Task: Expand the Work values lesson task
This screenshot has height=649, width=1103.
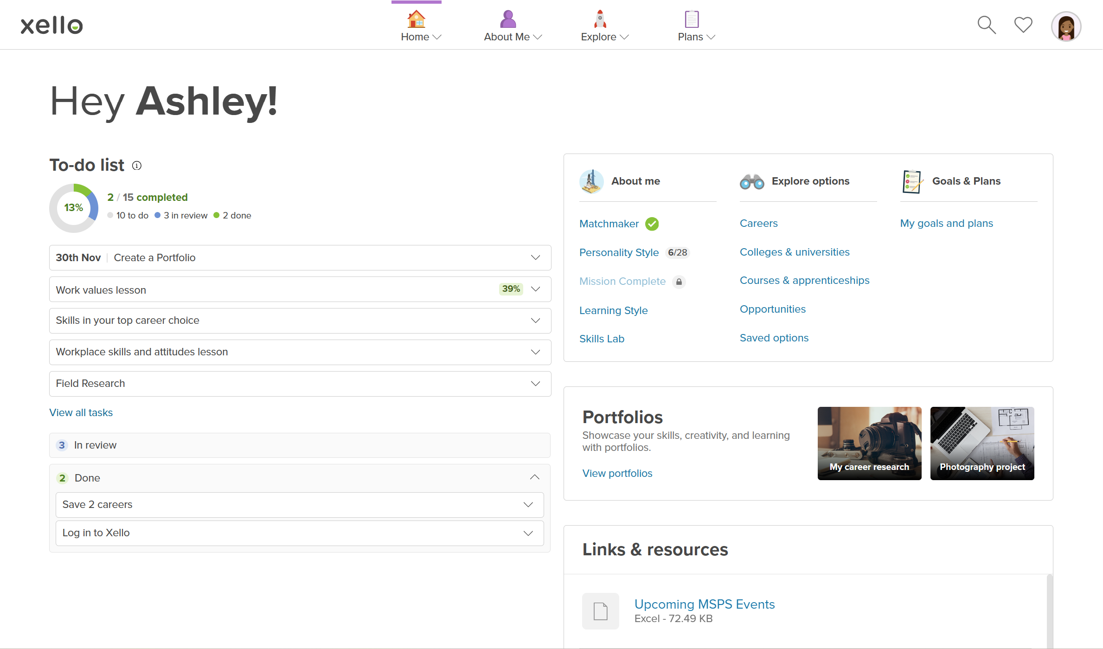Action: (x=535, y=289)
